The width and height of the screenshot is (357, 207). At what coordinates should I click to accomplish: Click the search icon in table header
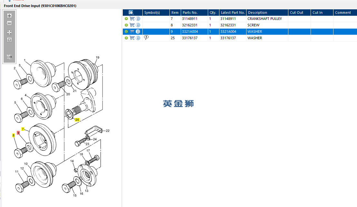click(x=131, y=13)
